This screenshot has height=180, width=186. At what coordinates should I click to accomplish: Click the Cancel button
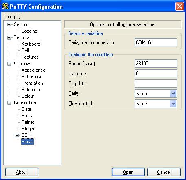click(x=164, y=172)
